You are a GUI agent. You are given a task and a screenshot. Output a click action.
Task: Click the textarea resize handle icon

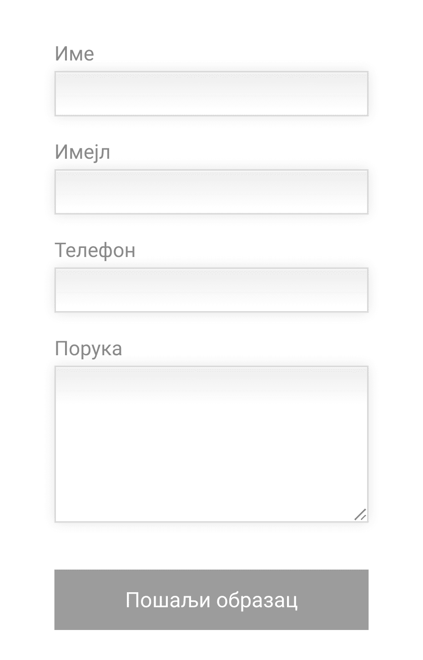pyautogui.click(x=360, y=514)
